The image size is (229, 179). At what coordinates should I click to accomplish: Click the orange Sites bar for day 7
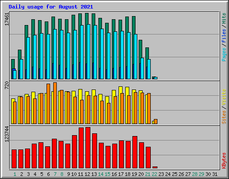[55, 103]
